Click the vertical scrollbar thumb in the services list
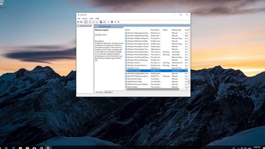This screenshot has height=149, width=265. click(189, 82)
